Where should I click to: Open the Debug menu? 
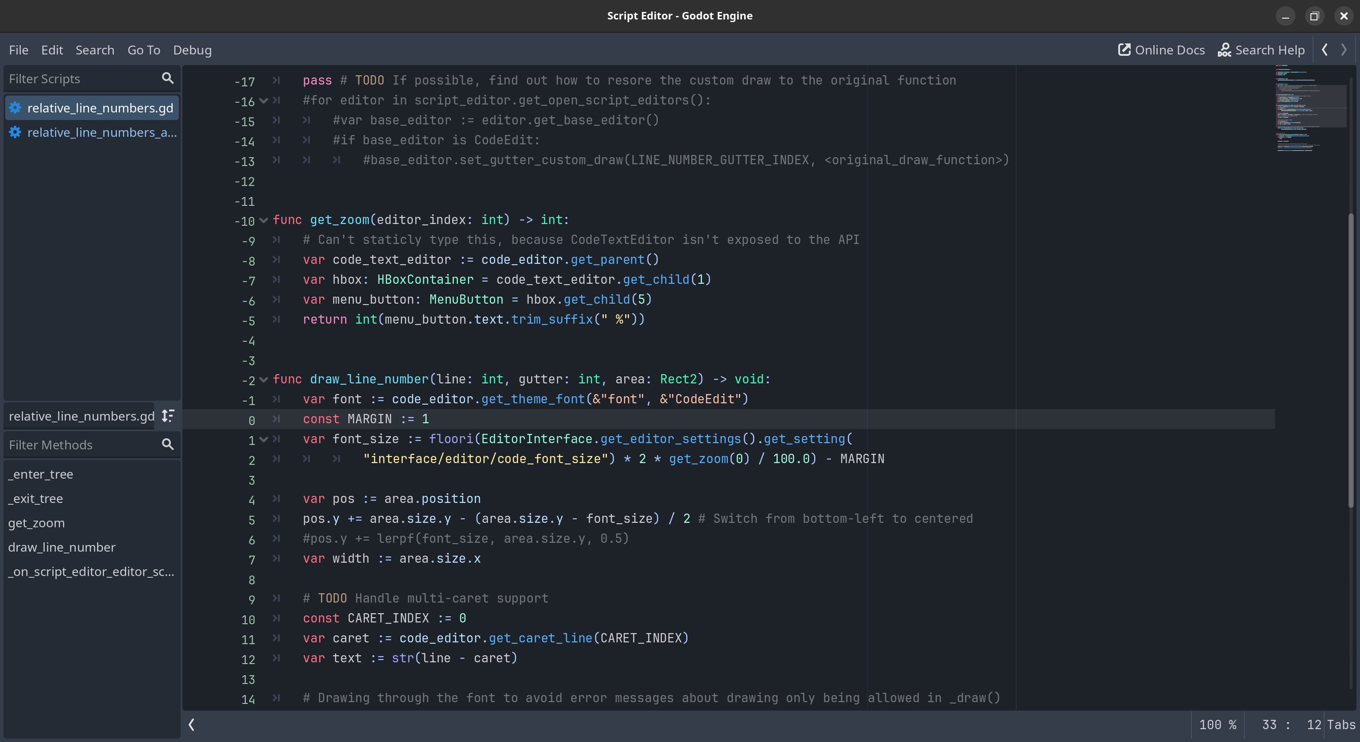point(192,50)
